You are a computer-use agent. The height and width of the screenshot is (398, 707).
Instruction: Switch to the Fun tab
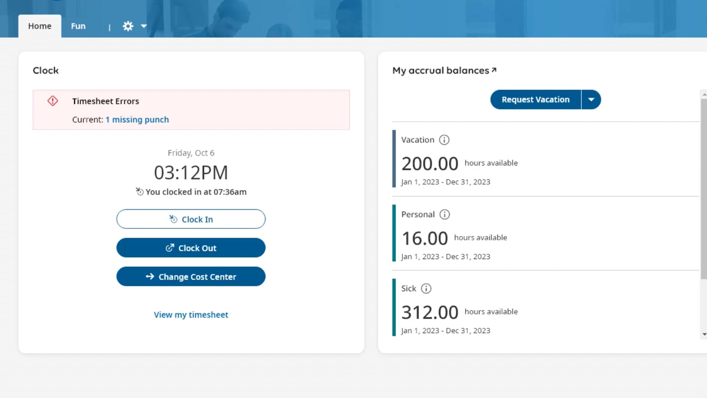[78, 26]
